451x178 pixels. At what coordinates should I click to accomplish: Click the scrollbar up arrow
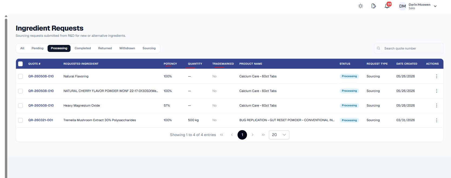6,16
